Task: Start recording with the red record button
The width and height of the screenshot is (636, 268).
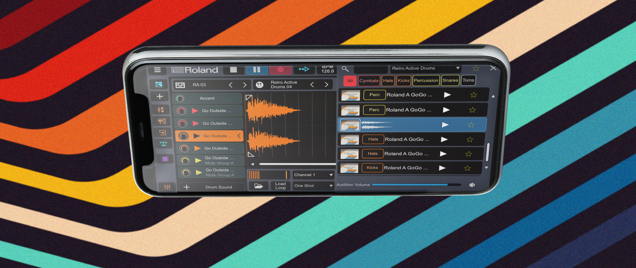Action: click(280, 70)
